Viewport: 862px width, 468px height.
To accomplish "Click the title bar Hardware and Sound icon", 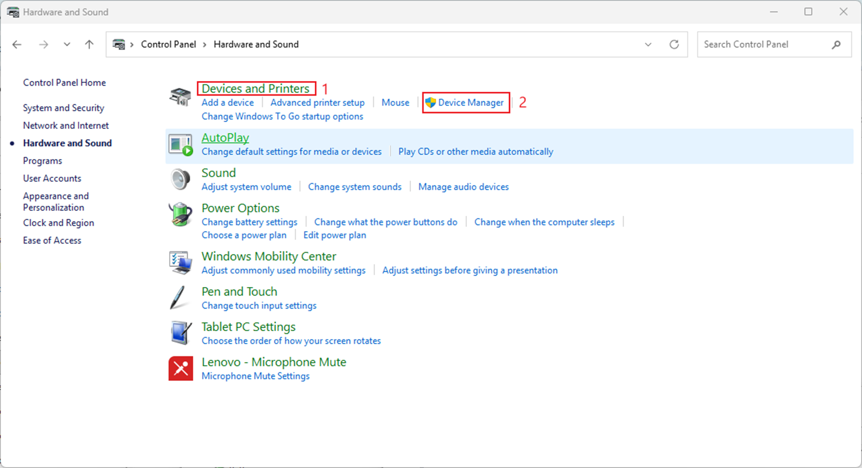I will pyautogui.click(x=13, y=12).
